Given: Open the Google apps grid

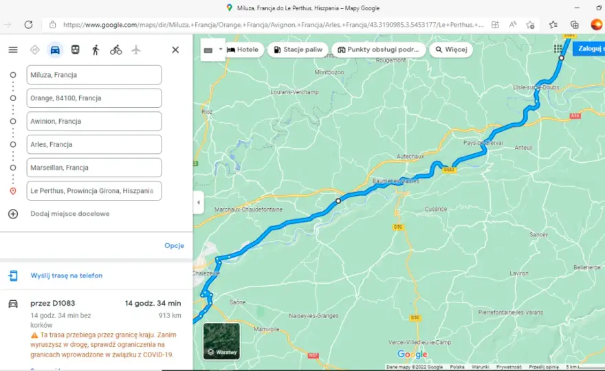Looking at the screenshot, I should click(558, 49).
